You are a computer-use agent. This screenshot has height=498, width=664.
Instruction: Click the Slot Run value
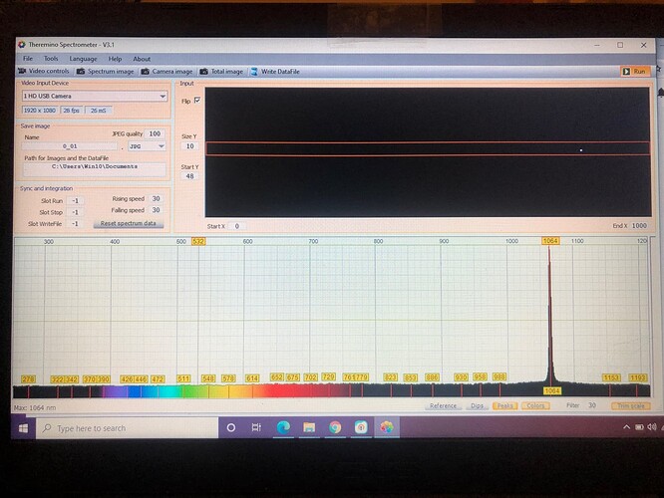click(75, 201)
